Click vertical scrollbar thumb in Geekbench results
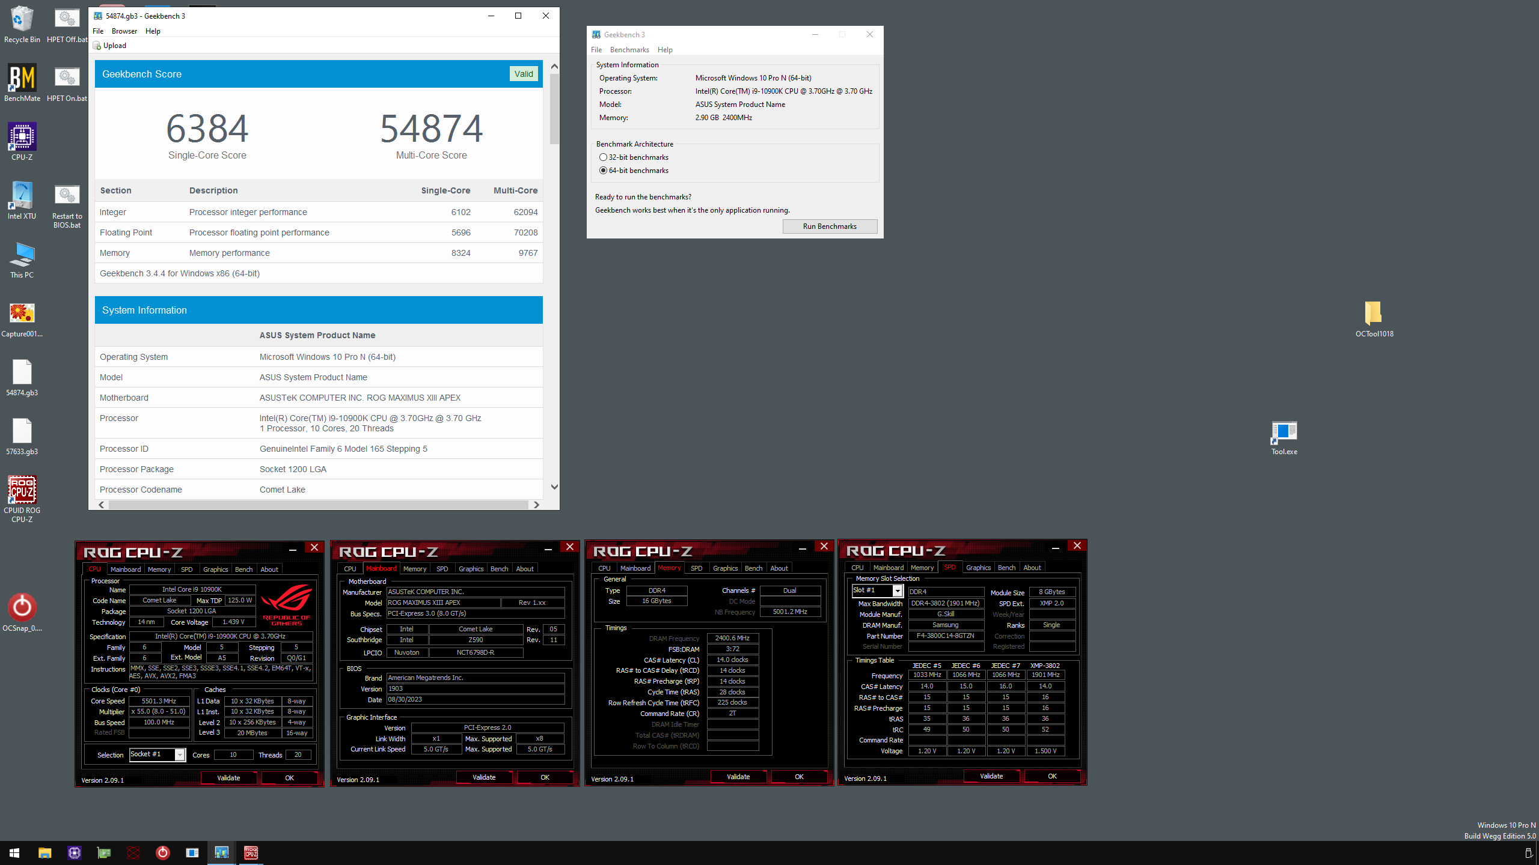 click(554, 109)
